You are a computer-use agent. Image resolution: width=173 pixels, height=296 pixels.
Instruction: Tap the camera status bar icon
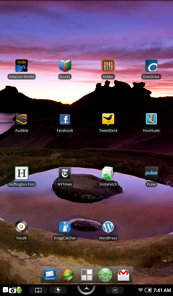[x=12, y=290]
